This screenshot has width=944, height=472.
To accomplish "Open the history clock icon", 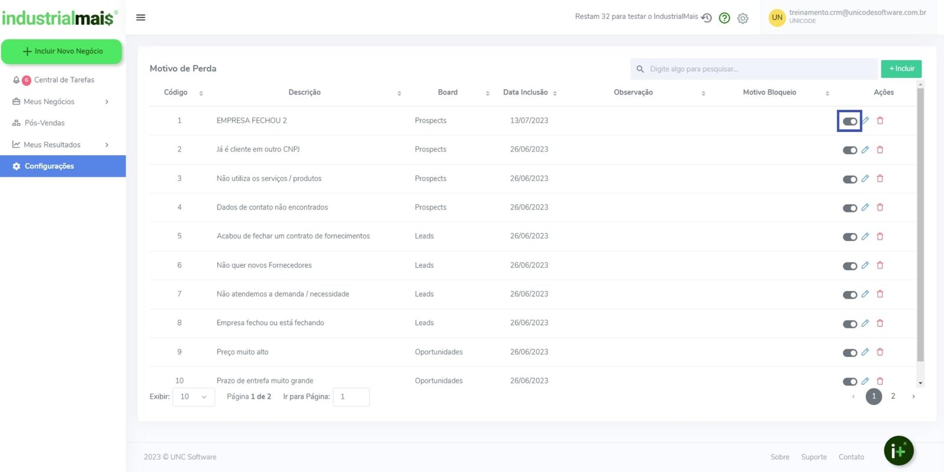I will [706, 18].
